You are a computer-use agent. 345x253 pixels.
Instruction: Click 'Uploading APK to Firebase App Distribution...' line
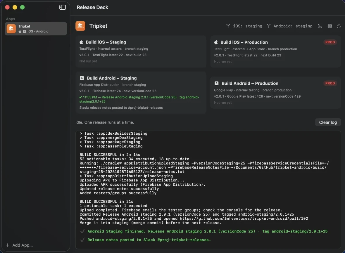click(x=132, y=180)
